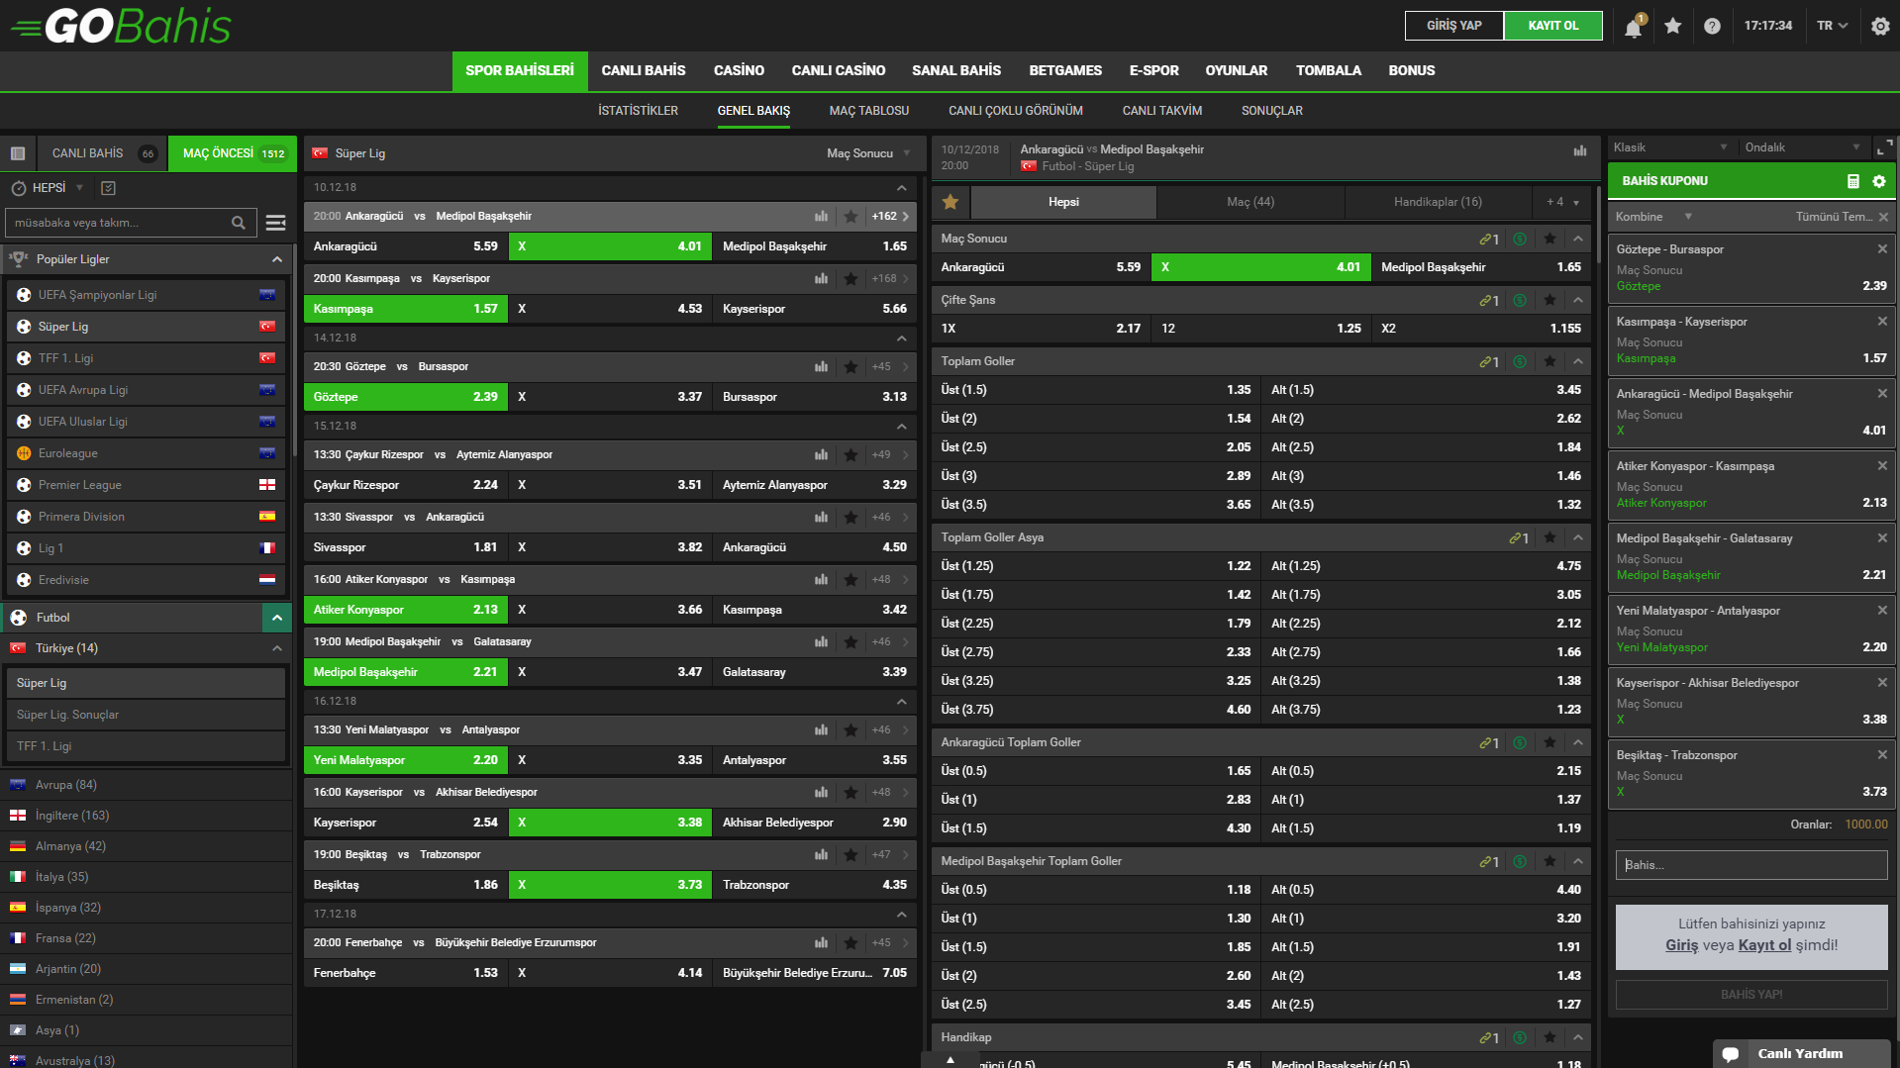Click search magnifier in match search box

pyautogui.click(x=239, y=223)
